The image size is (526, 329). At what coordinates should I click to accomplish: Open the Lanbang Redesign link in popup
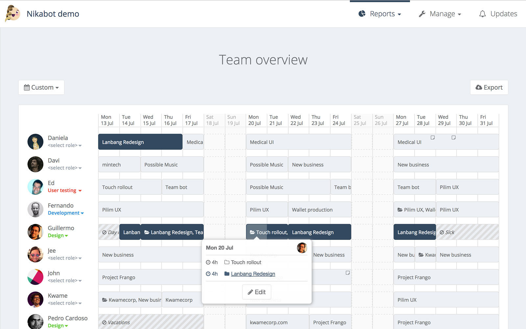253,274
